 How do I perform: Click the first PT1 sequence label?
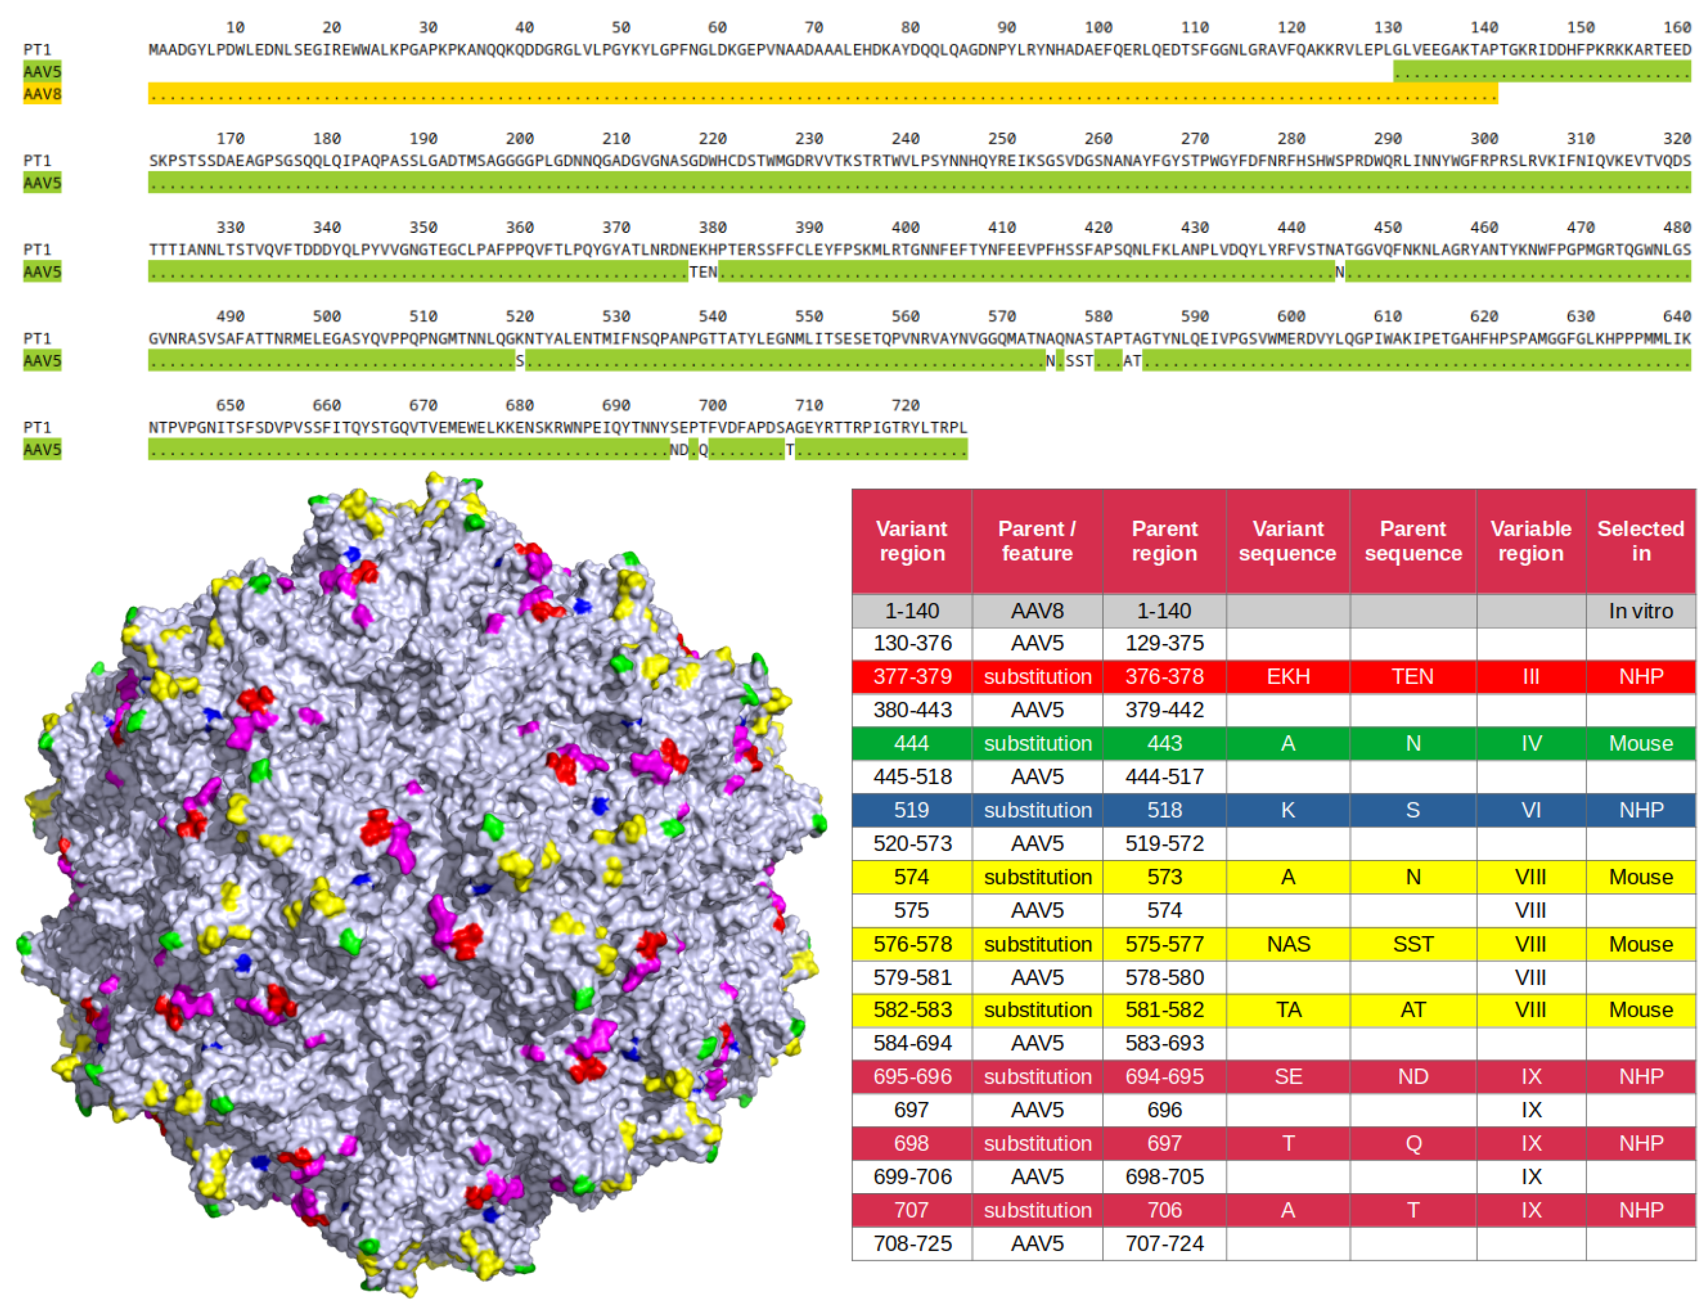coord(37,50)
